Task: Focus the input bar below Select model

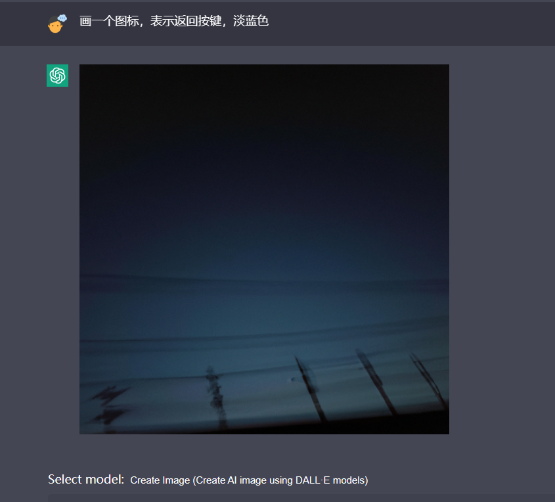Action: click(301, 498)
